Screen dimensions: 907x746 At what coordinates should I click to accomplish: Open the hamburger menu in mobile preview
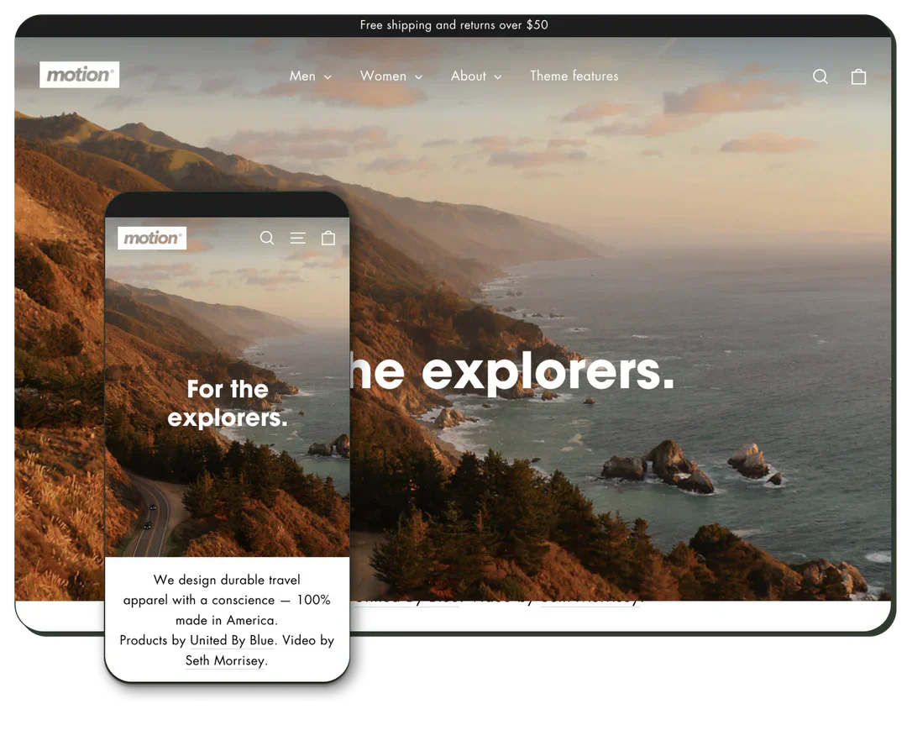coord(297,238)
